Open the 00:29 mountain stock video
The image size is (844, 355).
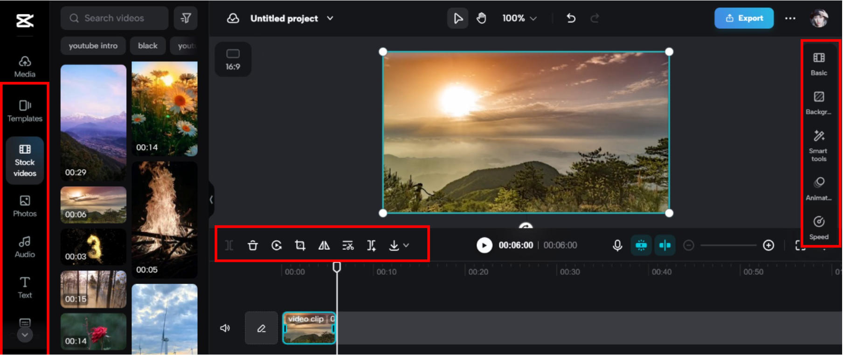pyautogui.click(x=93, y=123)
